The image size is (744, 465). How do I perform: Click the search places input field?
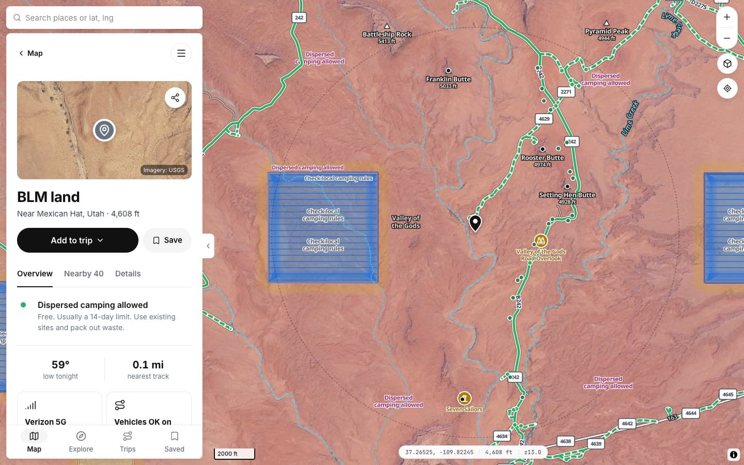104,18
